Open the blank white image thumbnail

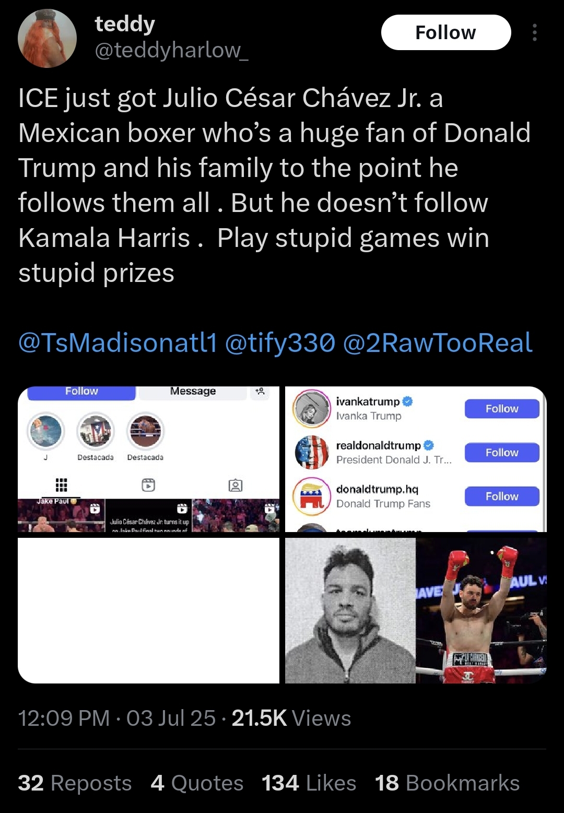coord(148,610)
